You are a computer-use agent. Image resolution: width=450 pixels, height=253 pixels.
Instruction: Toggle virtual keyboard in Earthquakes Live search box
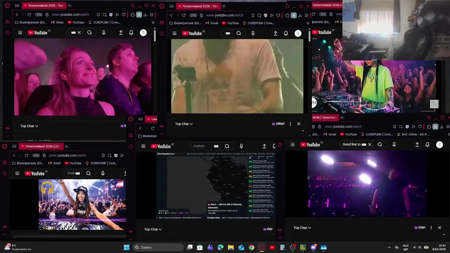click(x=216, y=146)
